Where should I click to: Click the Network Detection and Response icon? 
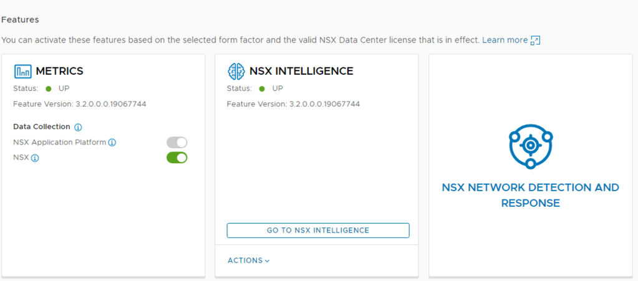[530, 146]
